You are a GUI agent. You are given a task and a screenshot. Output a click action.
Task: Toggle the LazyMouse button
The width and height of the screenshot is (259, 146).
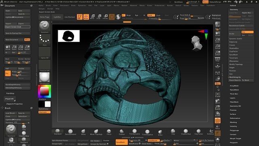(x=153, y=140)
